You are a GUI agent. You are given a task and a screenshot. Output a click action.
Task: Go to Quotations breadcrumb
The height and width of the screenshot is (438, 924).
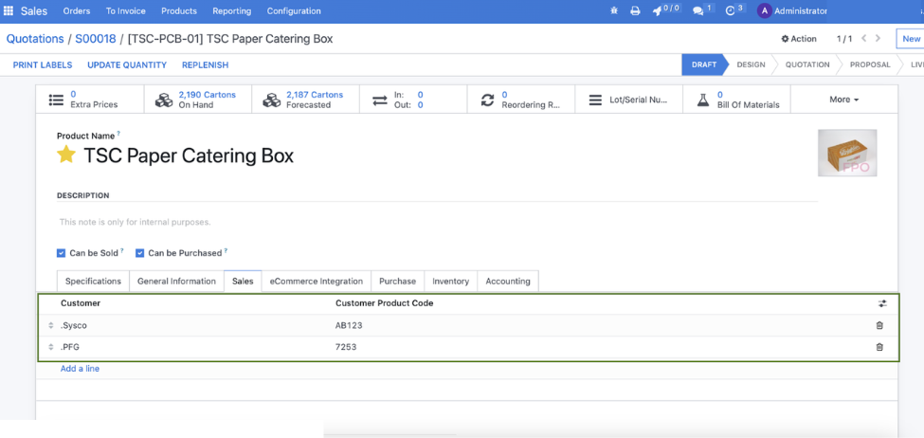pyautogui.click(x=35, y=39)
